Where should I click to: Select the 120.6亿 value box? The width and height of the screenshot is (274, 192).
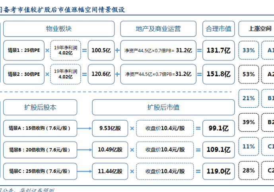[101, 74]
